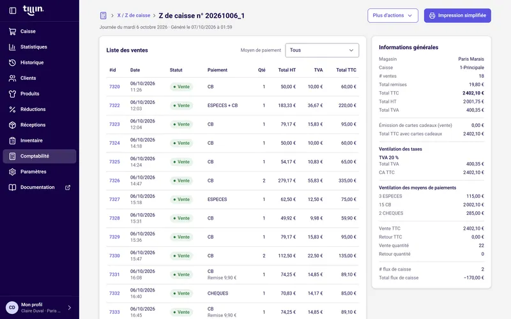511x319 pixels.
Task: Click the Inventaire clipboard icon
Action: [12, 140]
